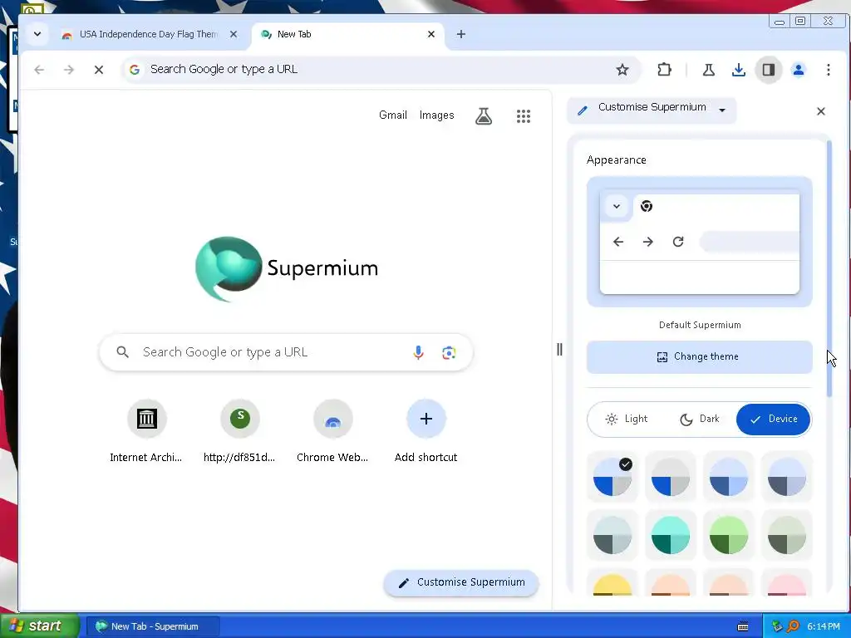Open the on-screen keyboard tray icon
The image size is (851, 638).
coord(743,626)
